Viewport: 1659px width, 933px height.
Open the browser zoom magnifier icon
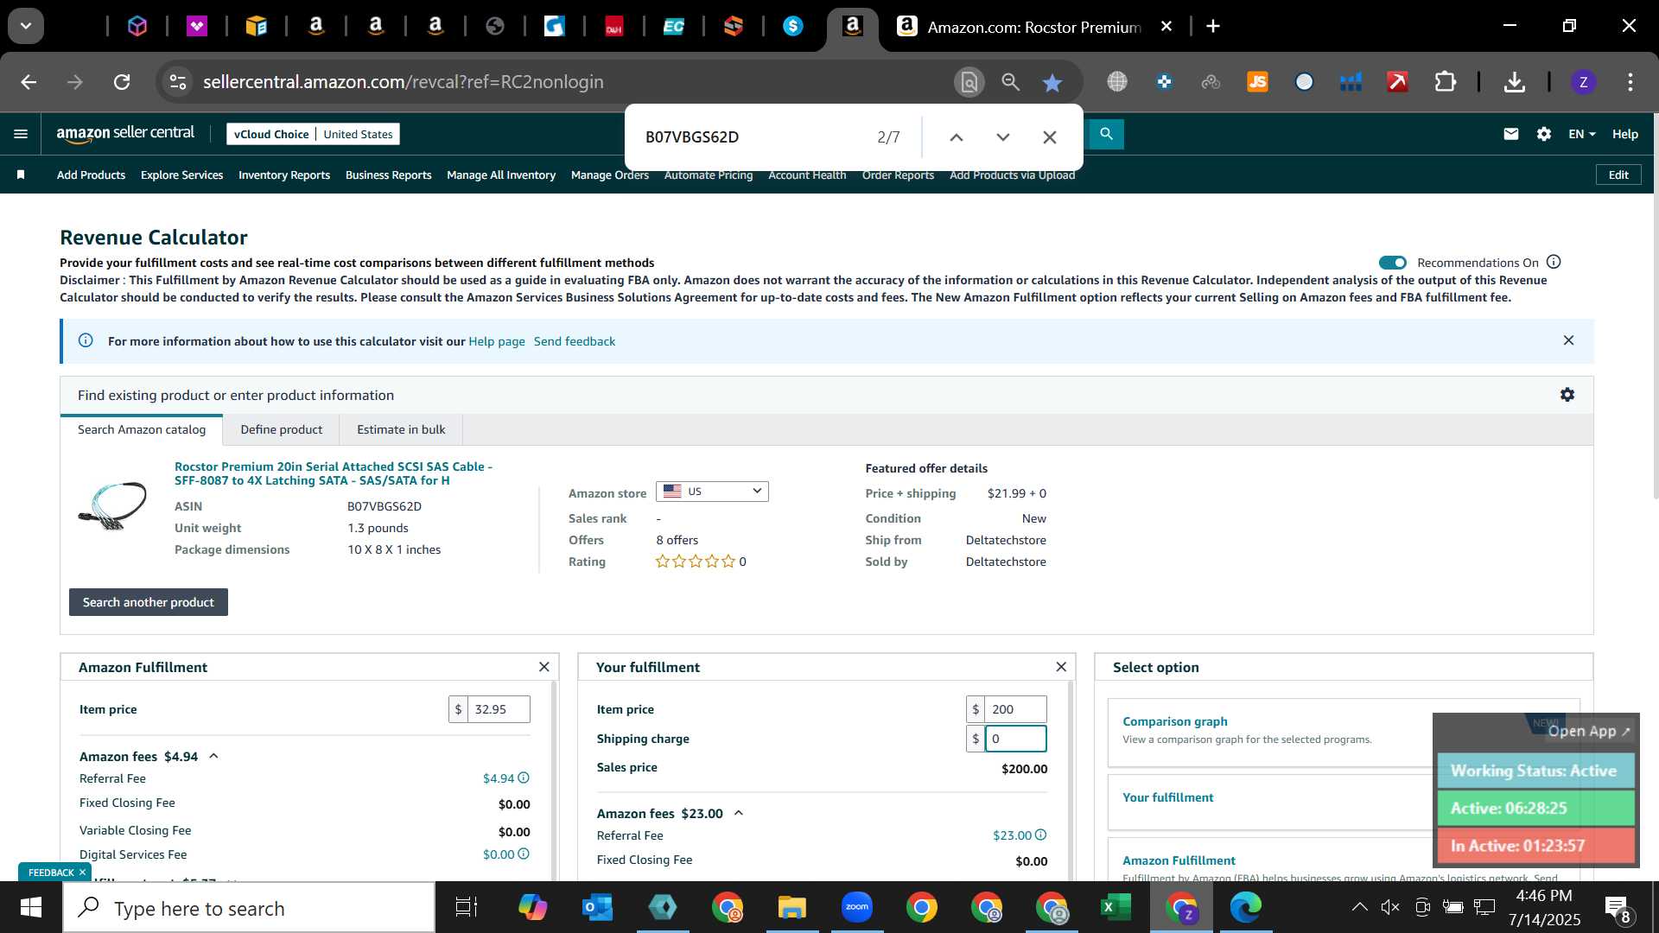coord(1010,82)
